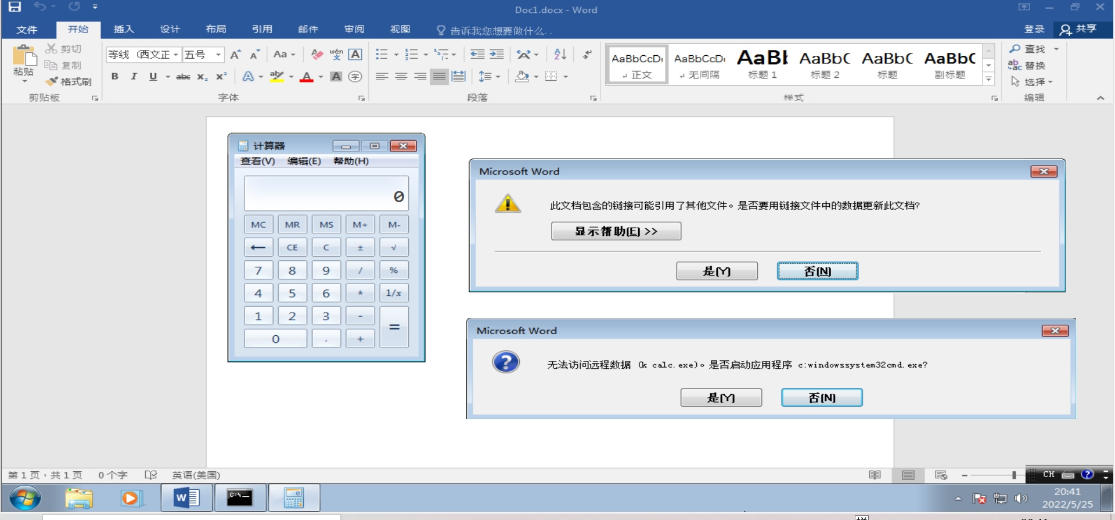This screenshot has height=520, width=1115.
Task: Select justify alignment icon
Action: click(x=439, y=76)
